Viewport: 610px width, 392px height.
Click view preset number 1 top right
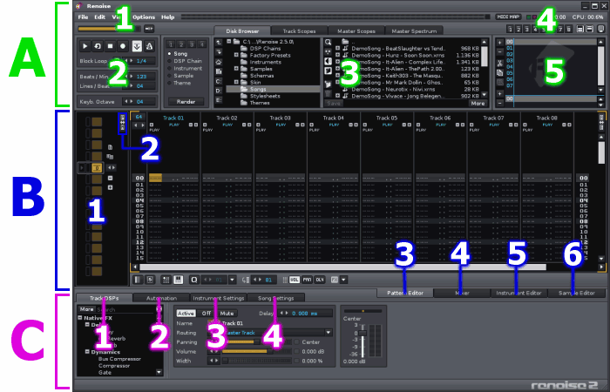510,29
